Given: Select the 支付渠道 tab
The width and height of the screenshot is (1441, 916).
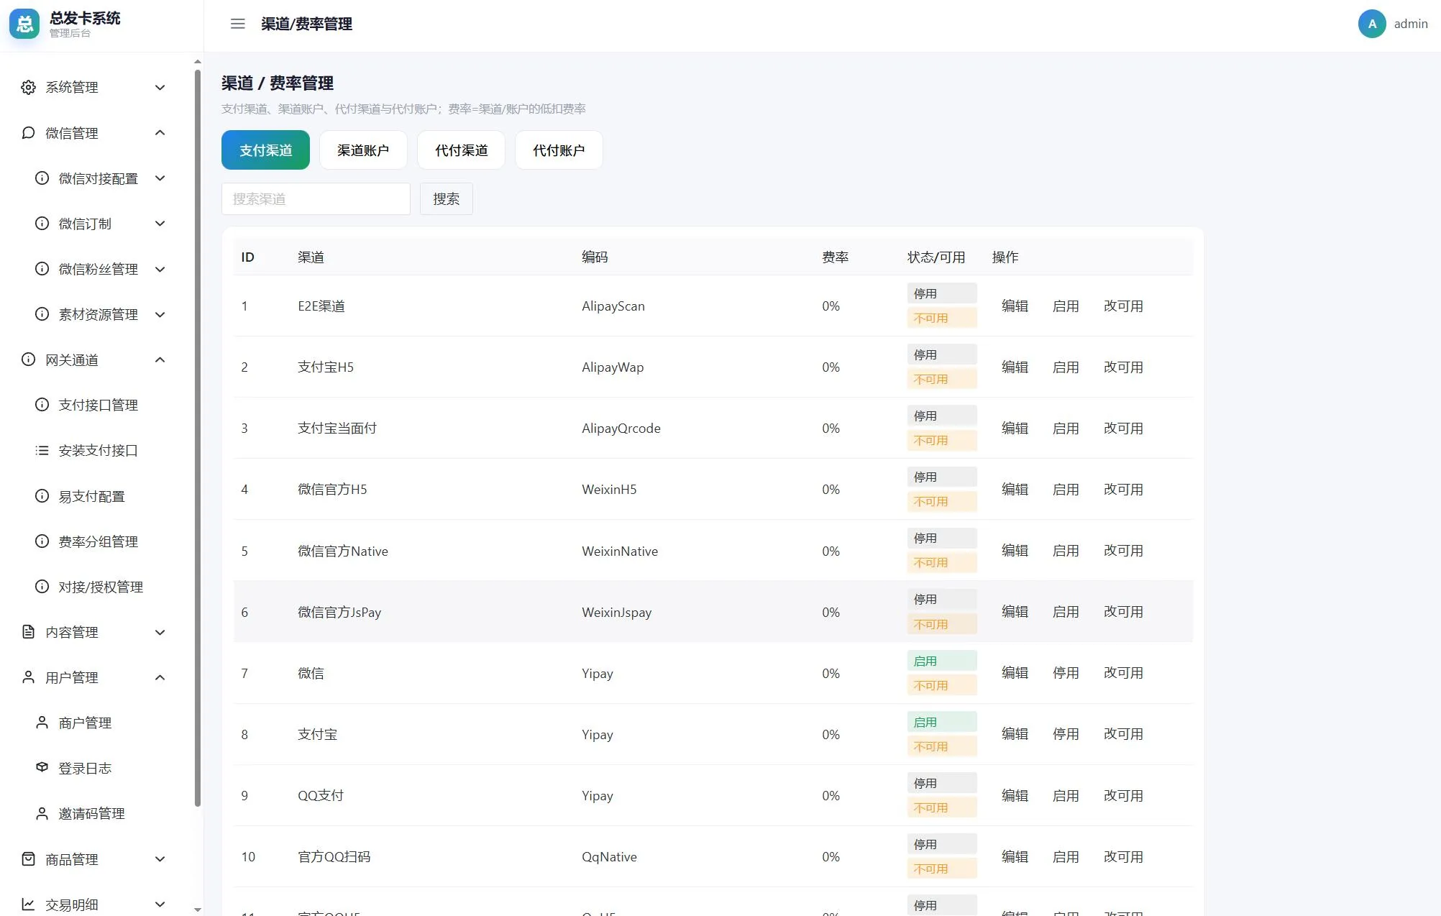Looking at the screenshot, I should [265, 150].
